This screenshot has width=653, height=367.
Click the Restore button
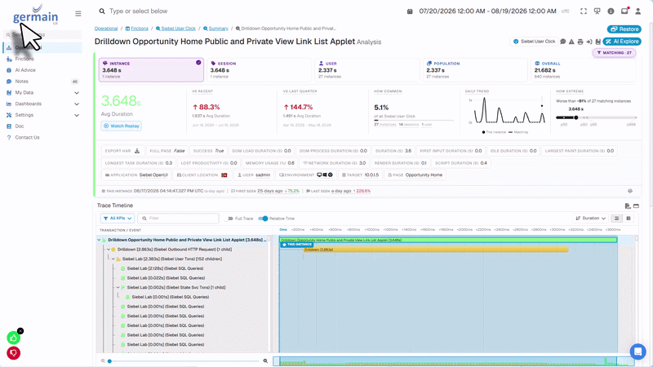coord(624,29)
